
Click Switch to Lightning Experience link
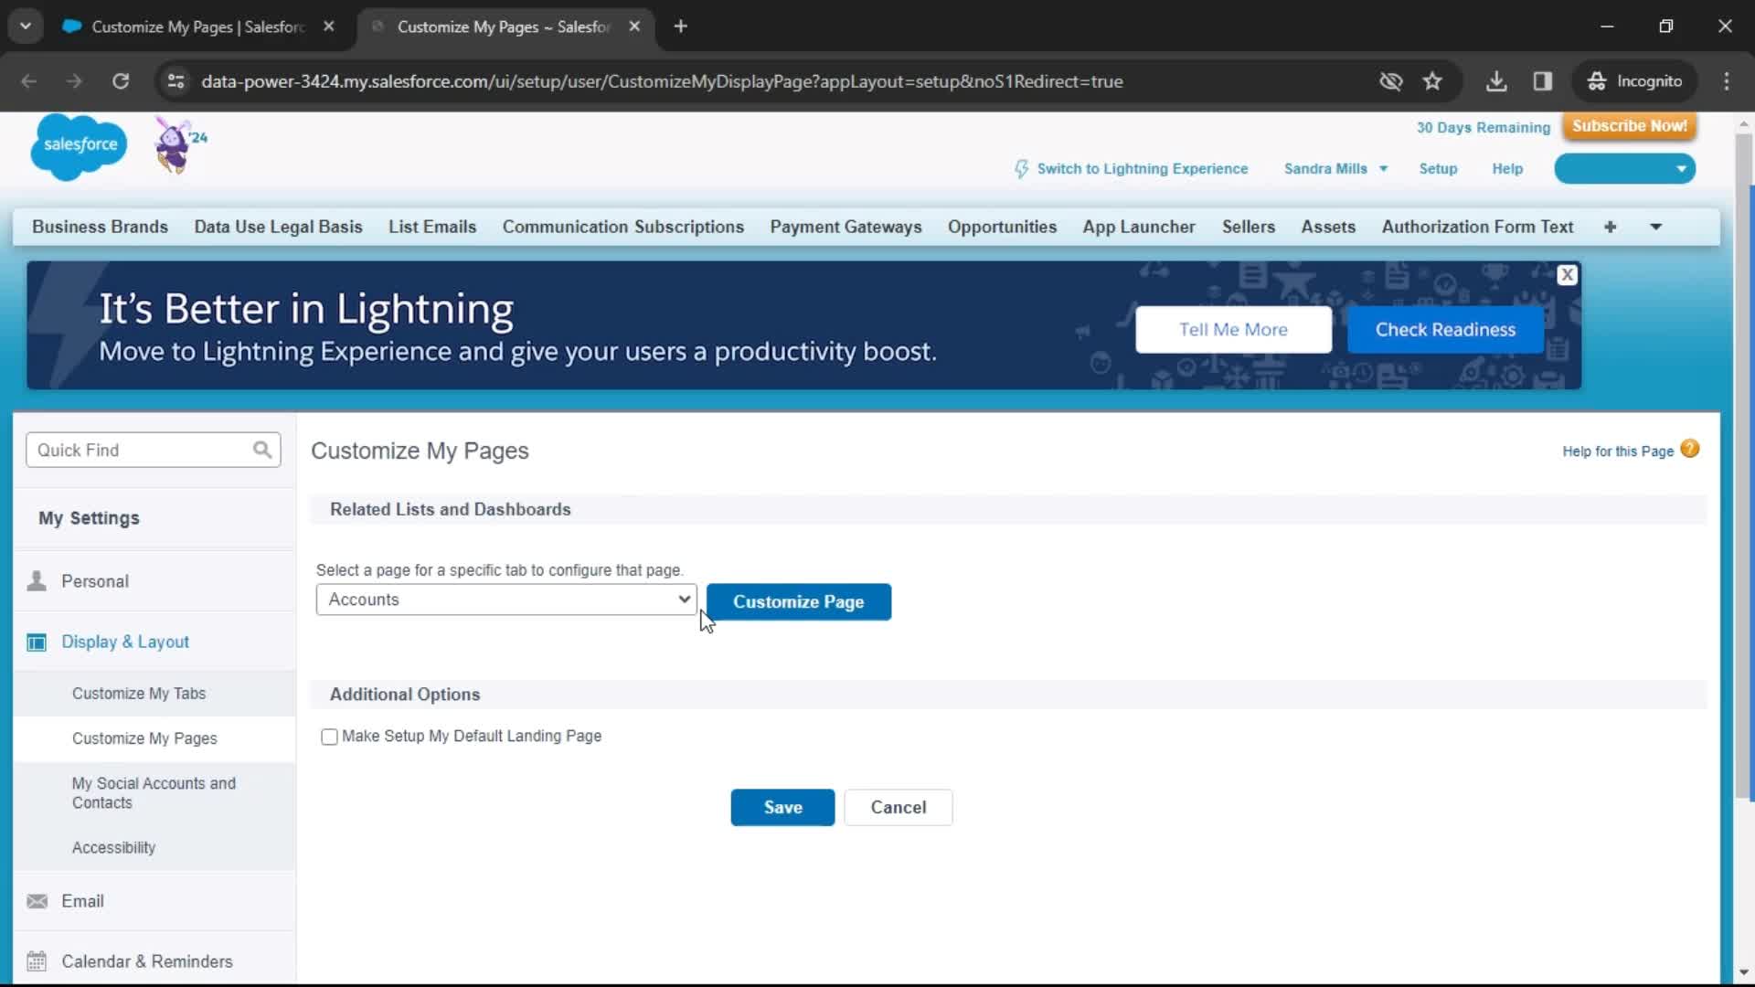[1142, 169]
